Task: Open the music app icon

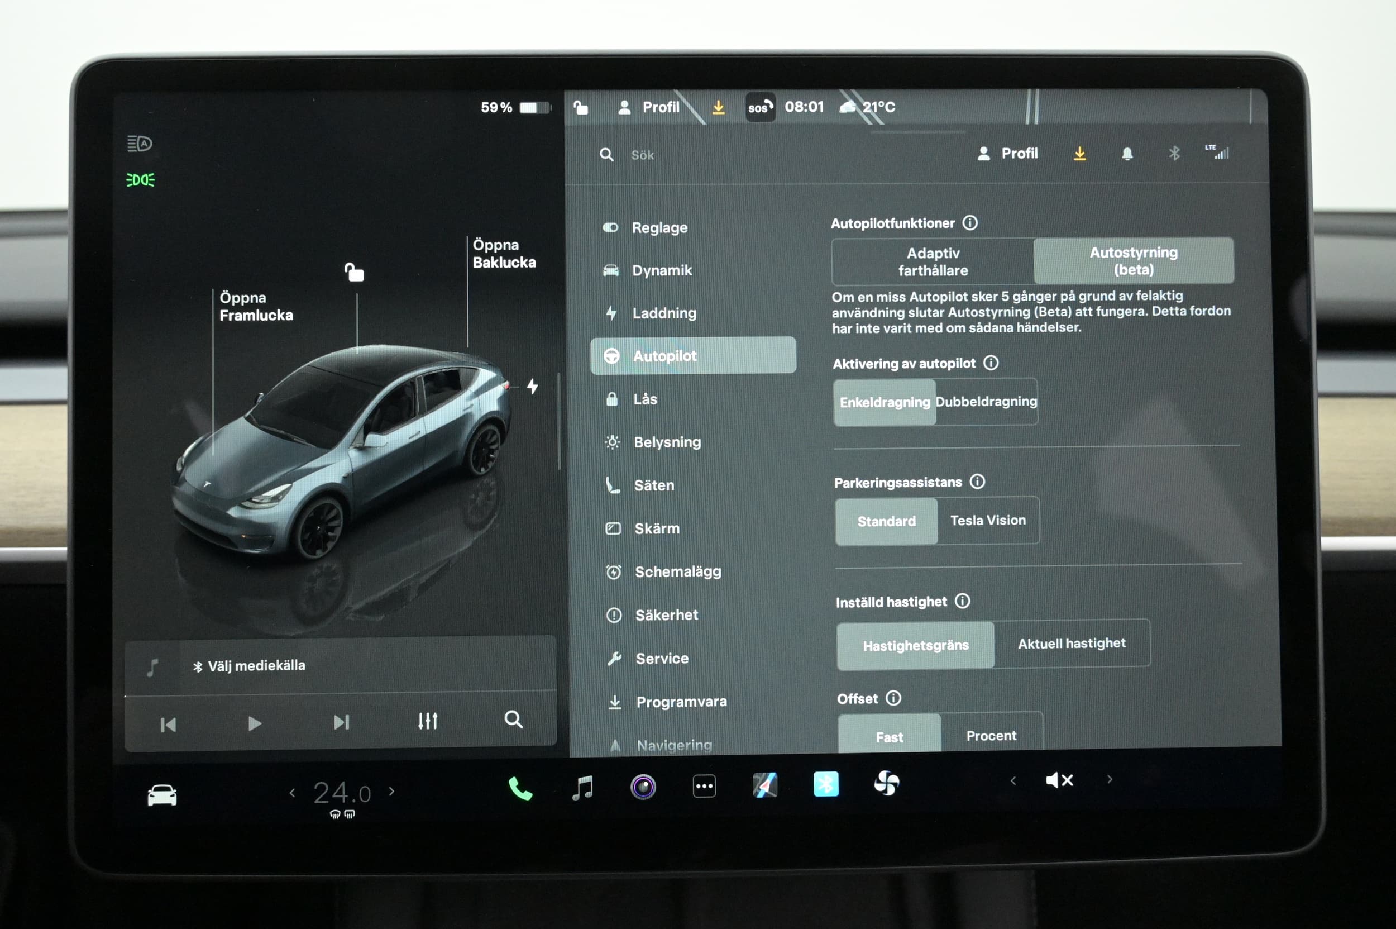Action: tap(583, 788)
